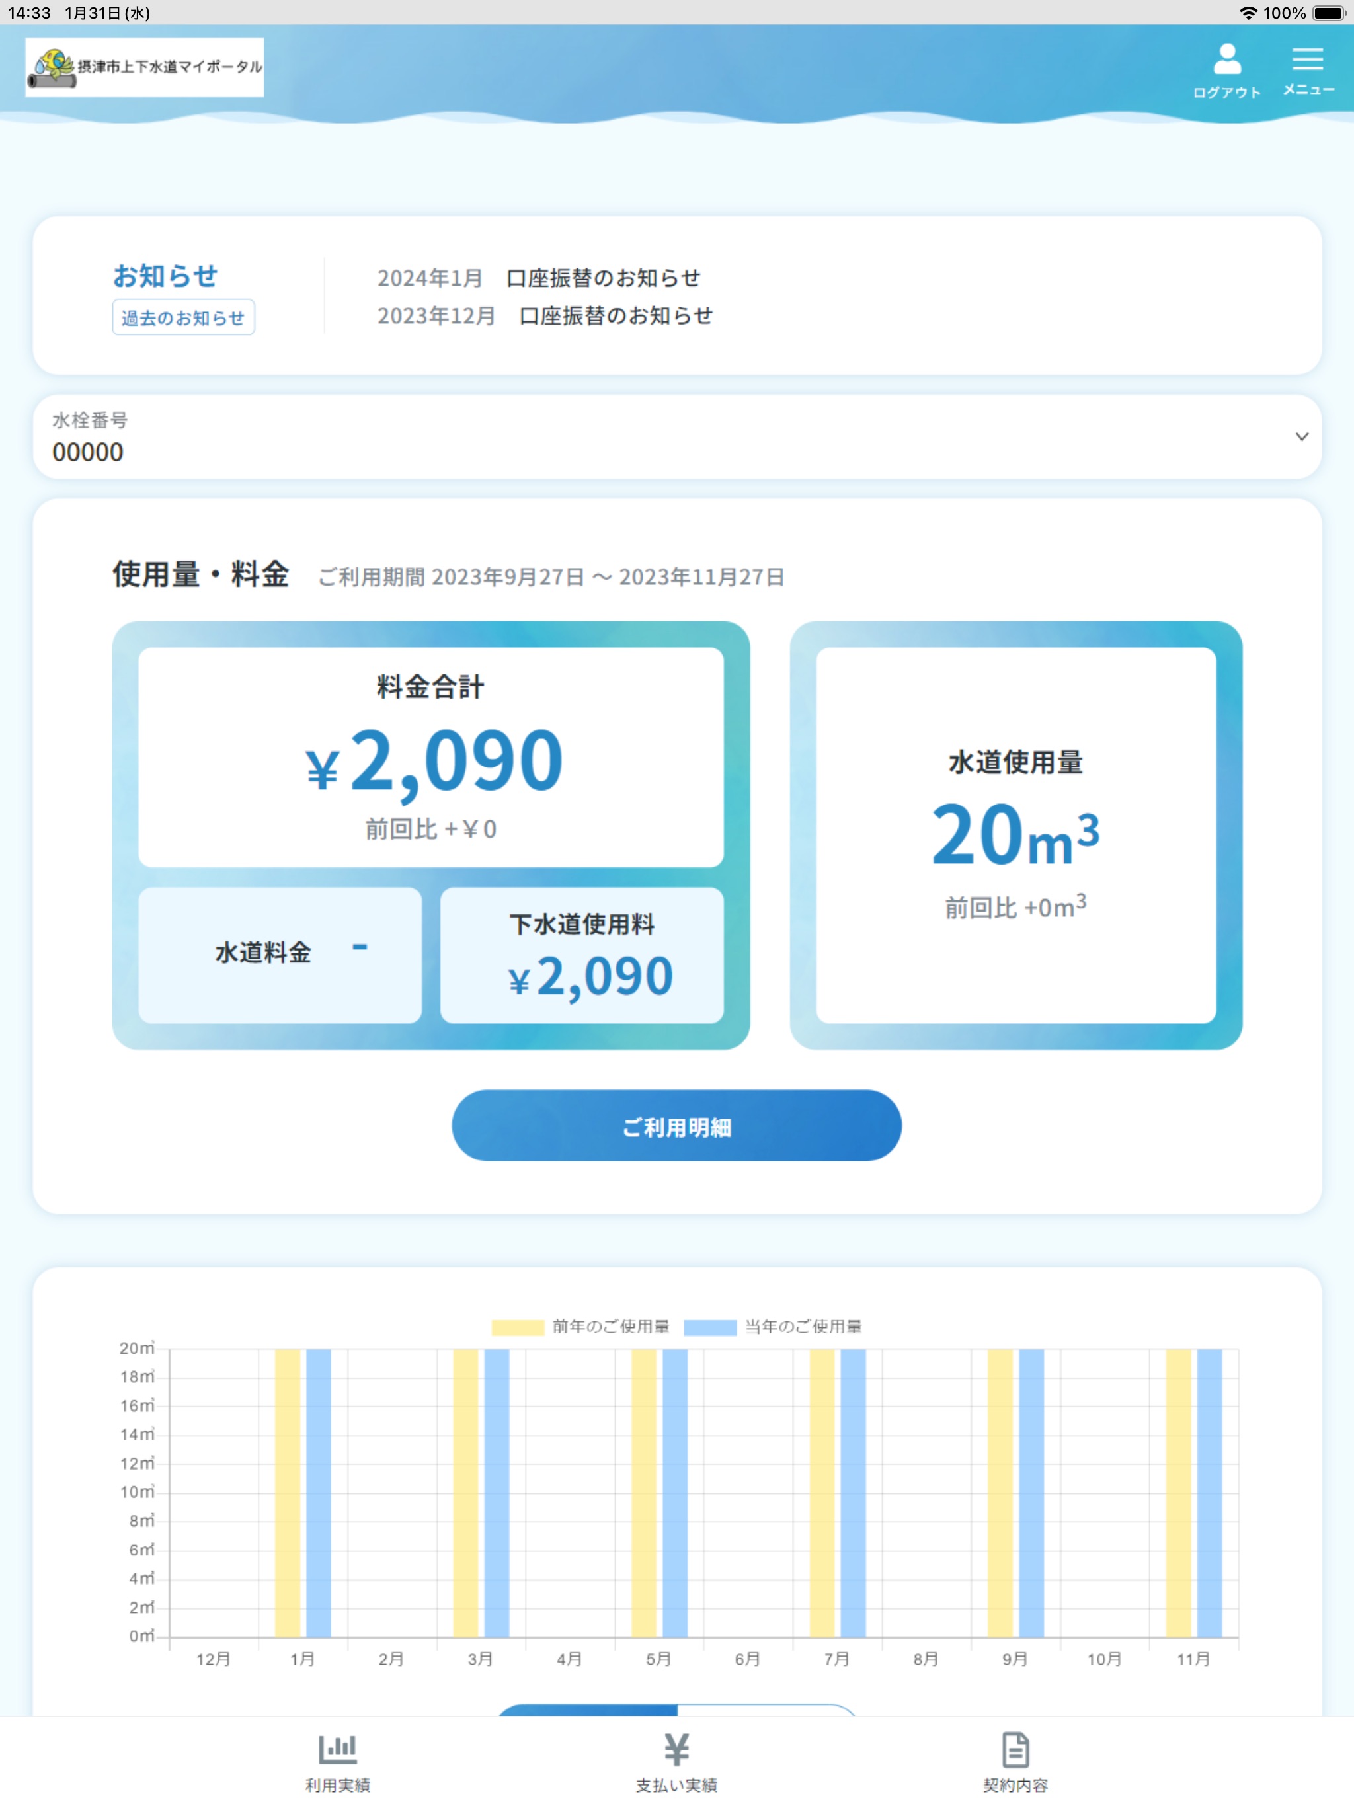Click the blue 11月 usage bar

point(1209,1493)
